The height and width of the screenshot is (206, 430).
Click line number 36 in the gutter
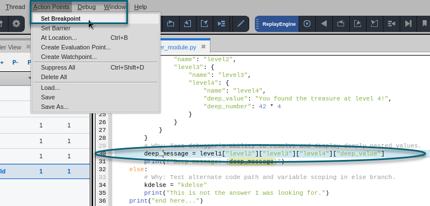(102, 201)
